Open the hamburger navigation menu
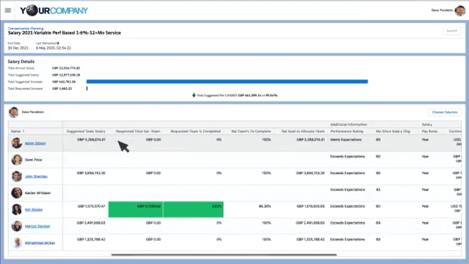The image size is (469, 264). (x=8, y=10)
